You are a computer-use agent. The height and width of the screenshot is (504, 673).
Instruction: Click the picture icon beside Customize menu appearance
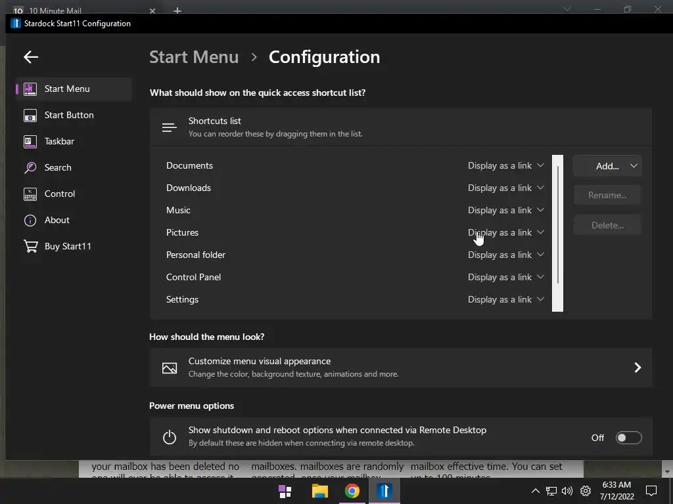click(169, 367)
